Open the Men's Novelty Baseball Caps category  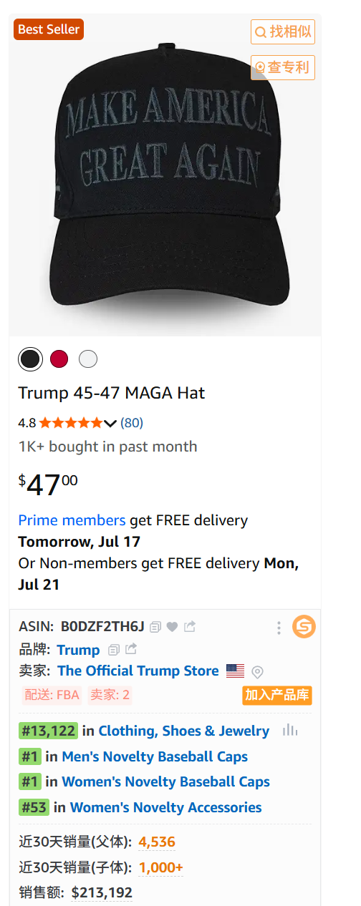(155, 756)
